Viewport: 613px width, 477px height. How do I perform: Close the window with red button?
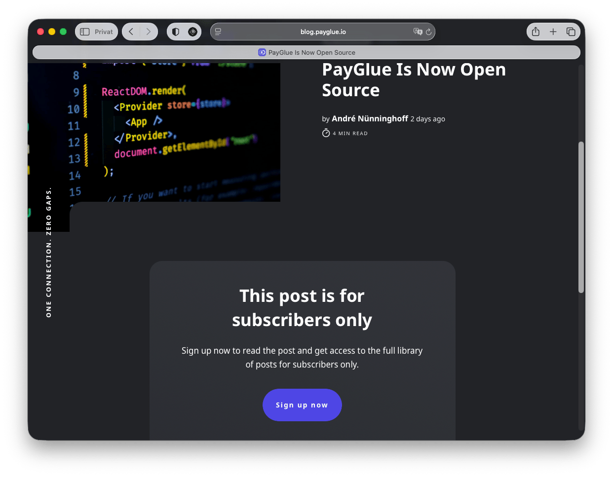point(40,32)
